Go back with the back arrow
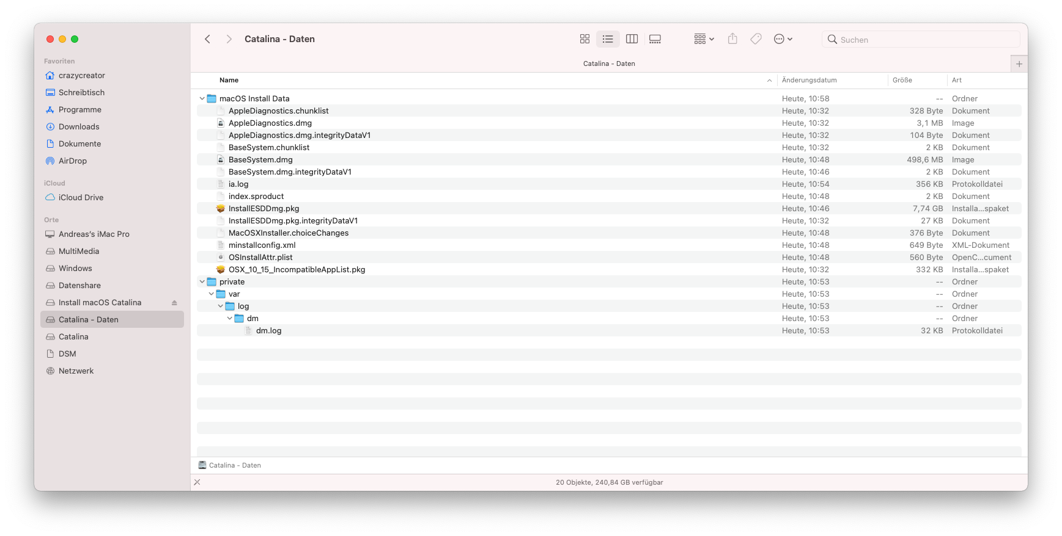 tap(208, 39)
